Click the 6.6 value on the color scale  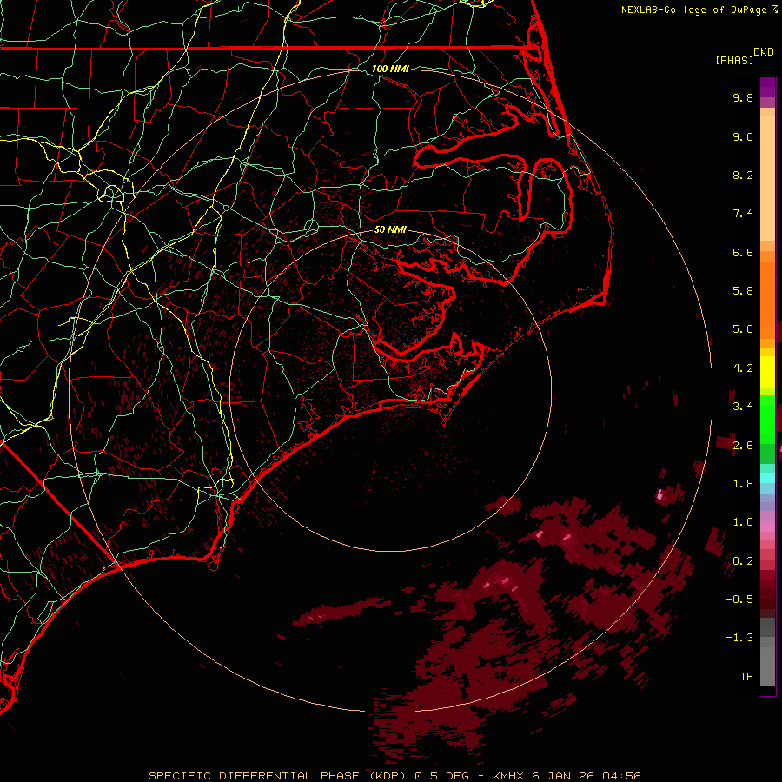tap(743, 252)
